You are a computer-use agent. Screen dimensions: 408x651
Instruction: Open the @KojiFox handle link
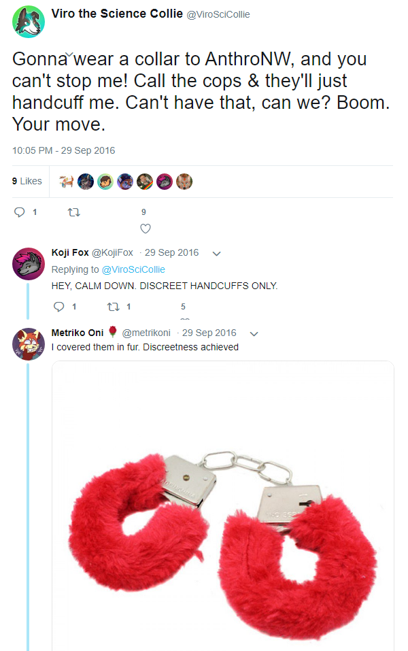coord(112,252)
